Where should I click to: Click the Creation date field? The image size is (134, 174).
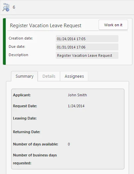[87, 39]
